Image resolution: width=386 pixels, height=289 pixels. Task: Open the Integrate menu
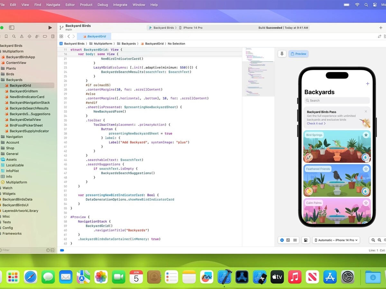coord(120,5)
